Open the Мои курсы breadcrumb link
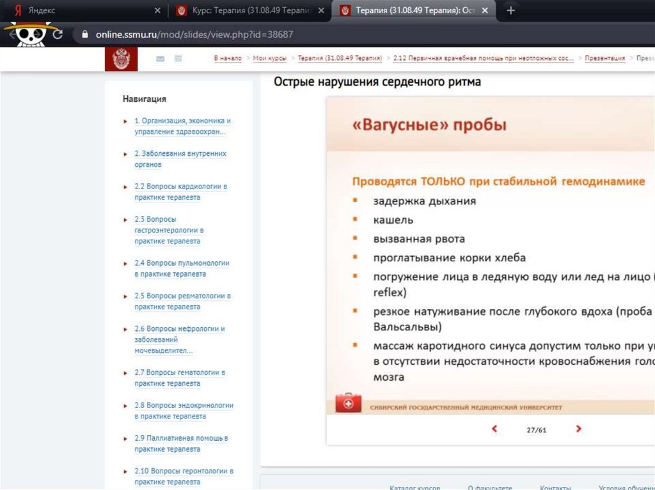This screenshot has height=490, width=655. click(x=269, y=58)
